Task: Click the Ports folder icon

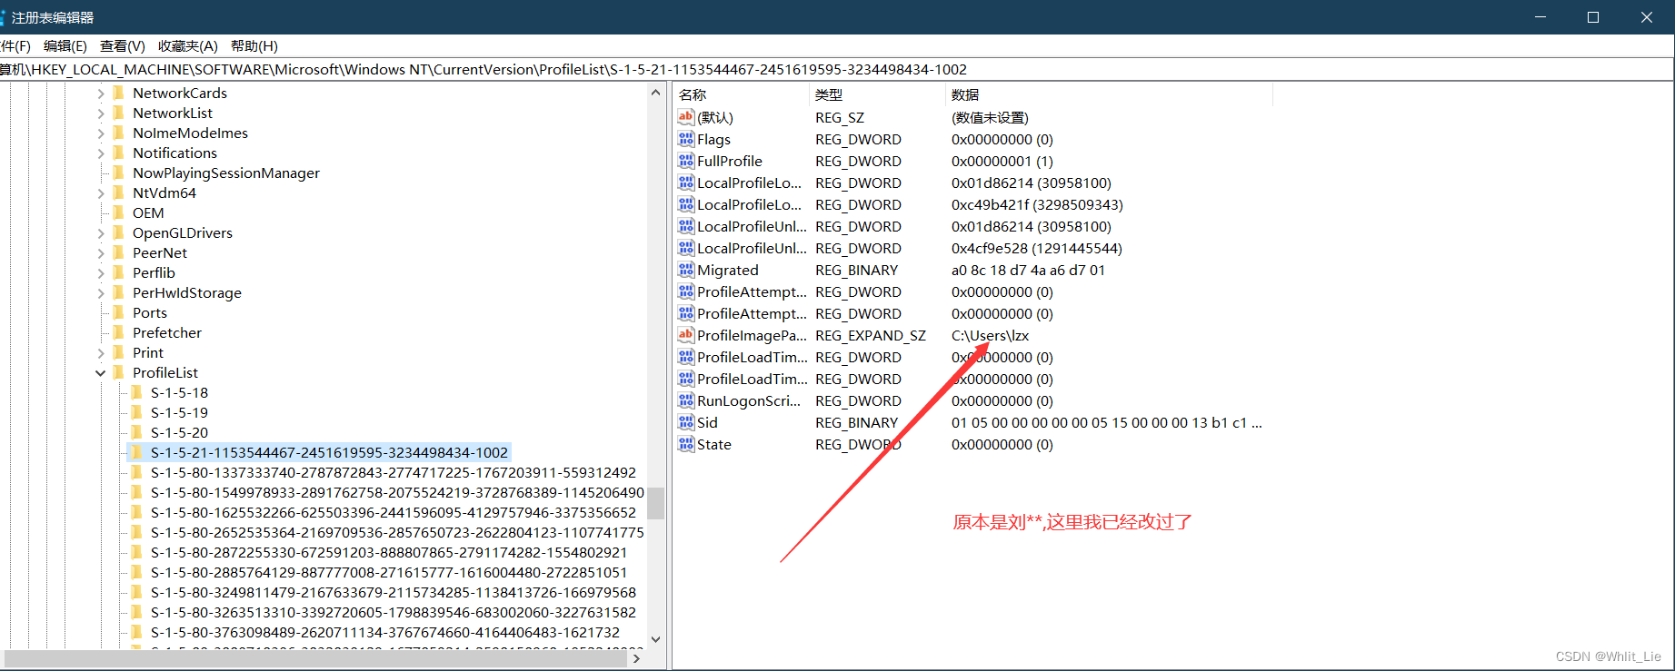Action: coord(119,312)
